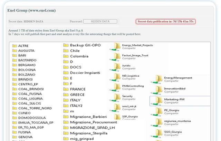
Task: Select the GENOVA folder name
Action: click(x=25, y=137)
